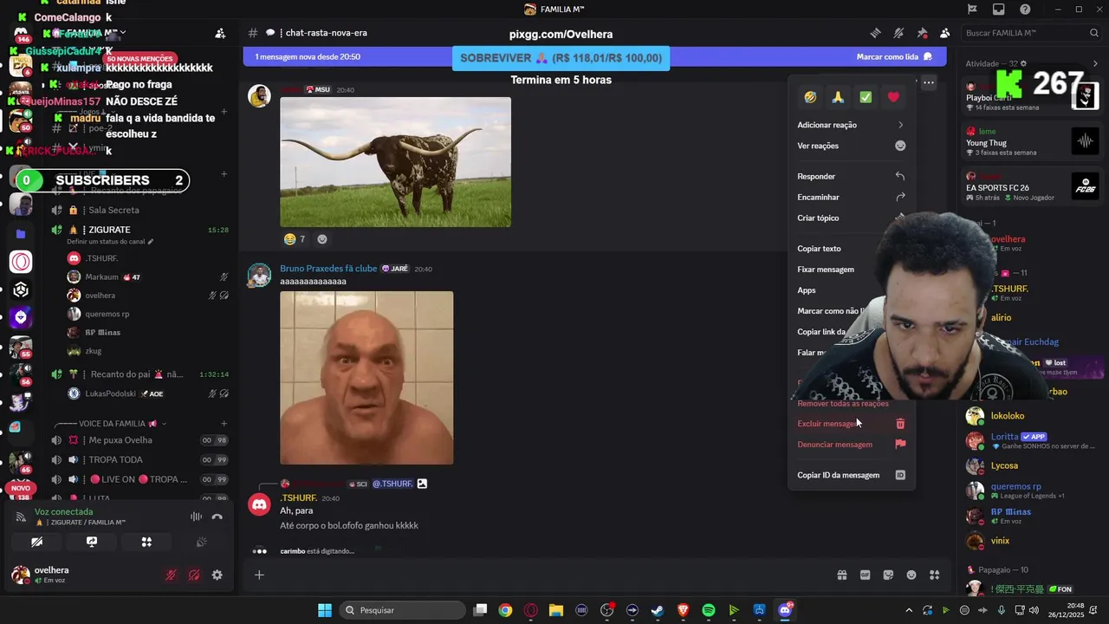1109x624 pixels.
Task: Open the emoji picker in message box
Action: click(x=911, y=575)
